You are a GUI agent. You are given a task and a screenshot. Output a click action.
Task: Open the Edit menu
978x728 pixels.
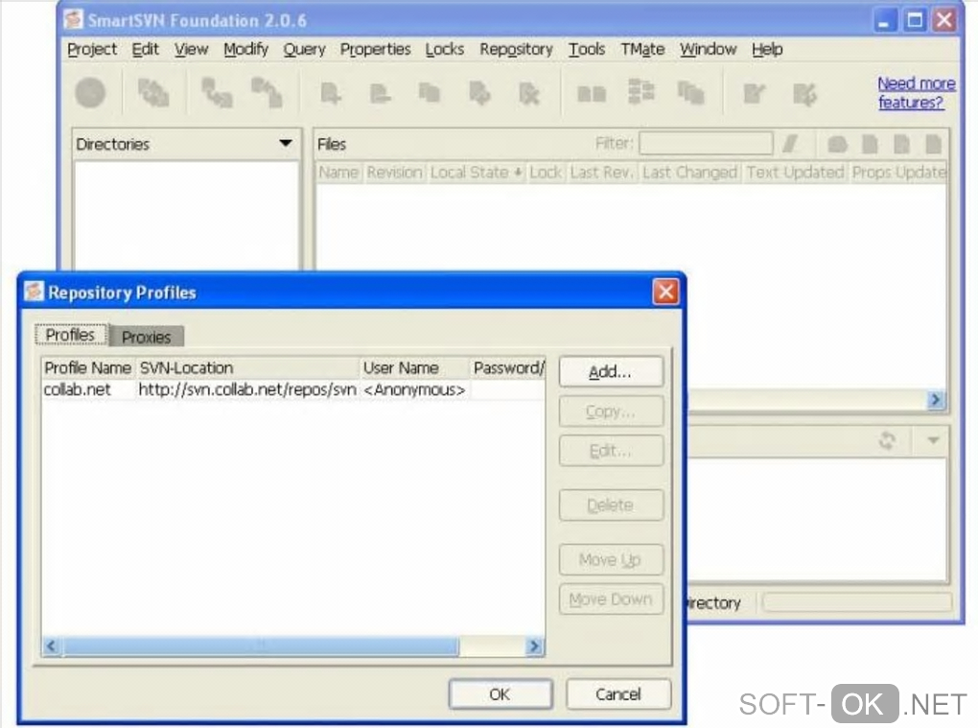[x=146, y=49]
